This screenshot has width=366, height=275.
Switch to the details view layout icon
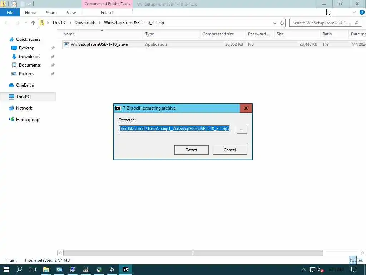353,260
